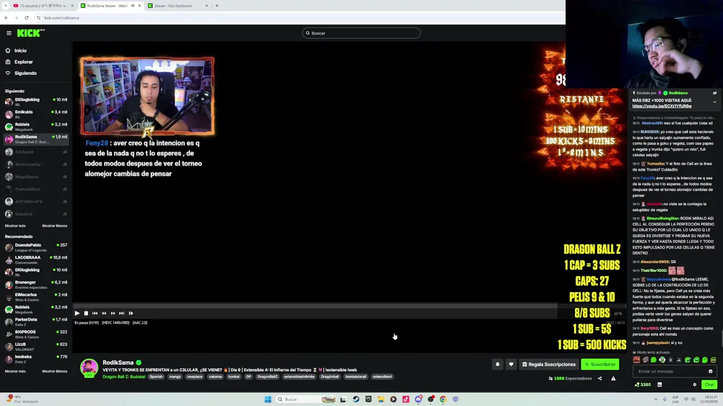Open Siguiendo in the sidebar
The width and height of the screenshot is (723, 406).
(x=21, y=73)
